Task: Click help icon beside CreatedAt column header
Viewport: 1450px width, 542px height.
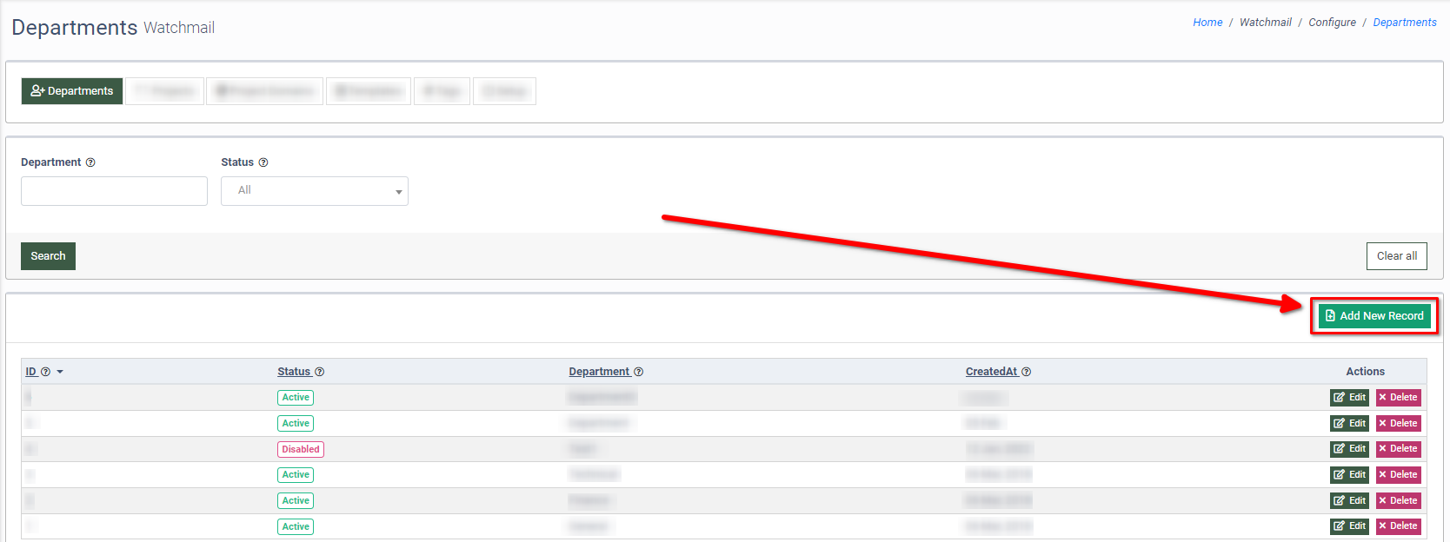Action: (x=1026, y=372)
